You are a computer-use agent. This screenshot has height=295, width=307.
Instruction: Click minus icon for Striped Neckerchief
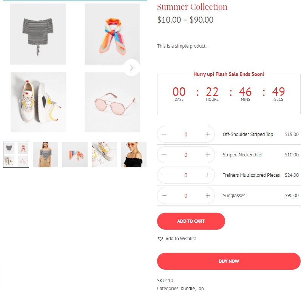click(164, 155)
